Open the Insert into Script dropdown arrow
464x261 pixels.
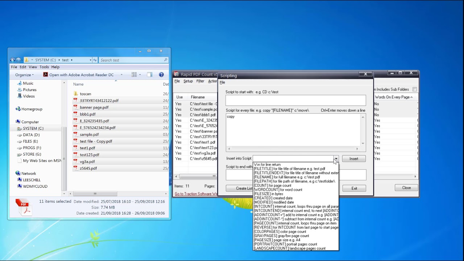click(336, 159)
